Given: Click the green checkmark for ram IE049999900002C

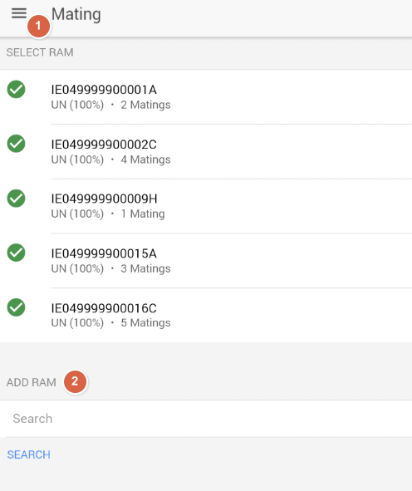Looking at the screenshot, I should pos(17,144).
